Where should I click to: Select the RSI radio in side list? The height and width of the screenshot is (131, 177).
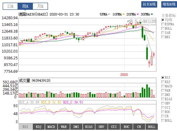pos(163,78)
